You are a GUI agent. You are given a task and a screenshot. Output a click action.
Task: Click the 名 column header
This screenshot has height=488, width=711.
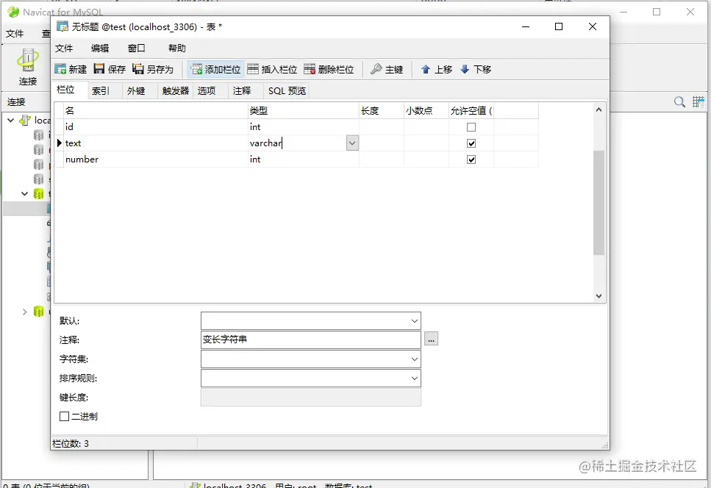click(x=156, y=110)
